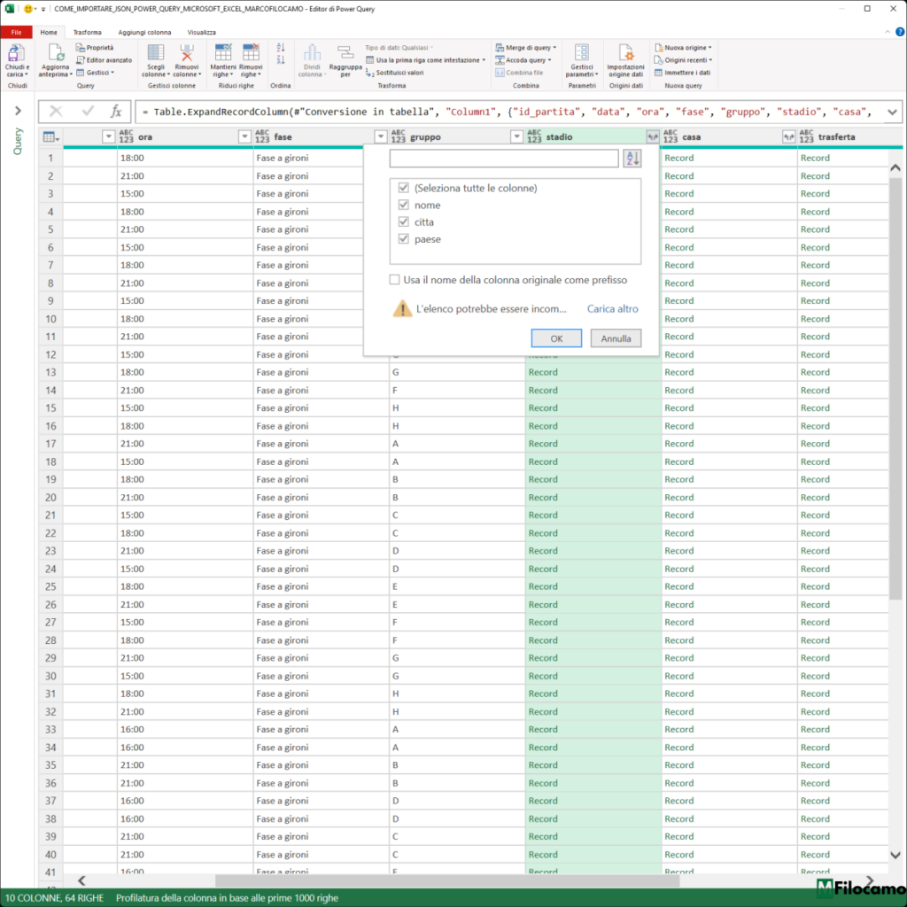Switch to Visualizza tab
The width and height of the screenshot is (907, 907).
201,33
